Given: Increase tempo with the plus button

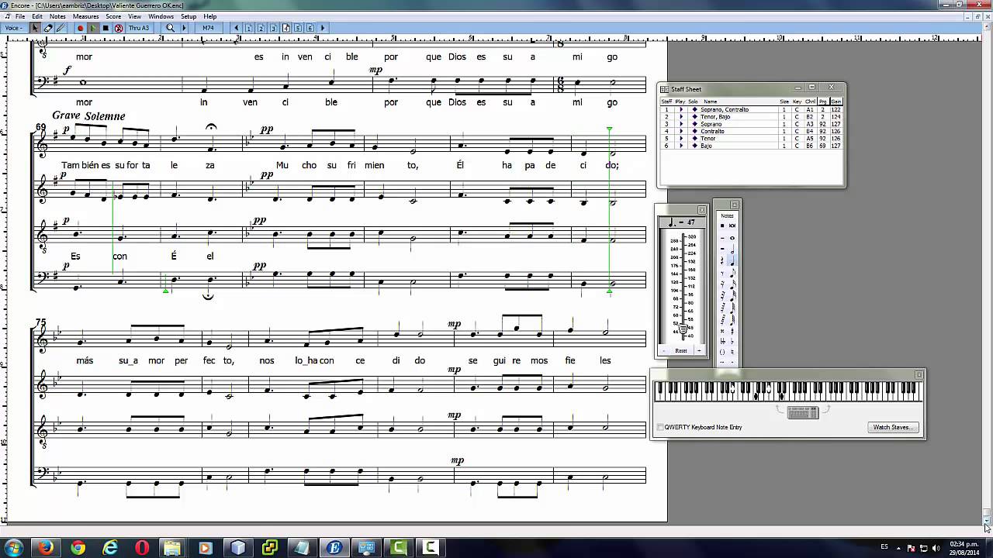Looking at the screenshot, I should click(x=699, y=350).
